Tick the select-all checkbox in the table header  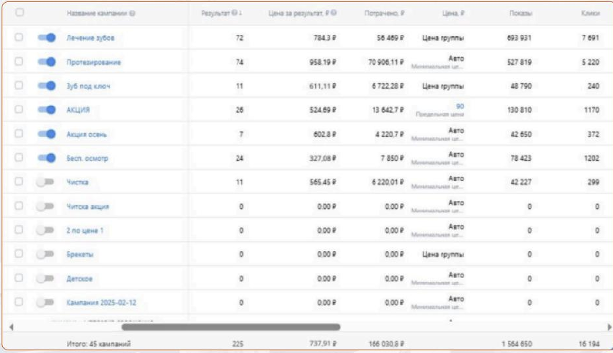(x=19, y=13)
